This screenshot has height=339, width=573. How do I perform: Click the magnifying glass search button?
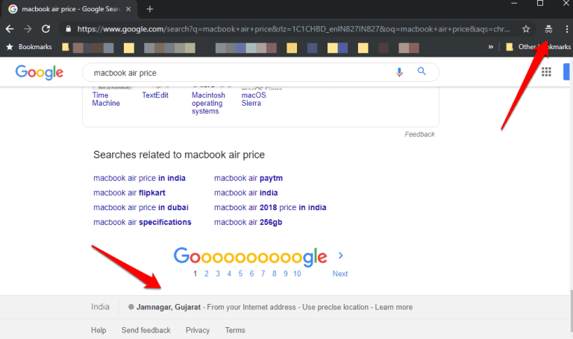(x=422, y=72)
